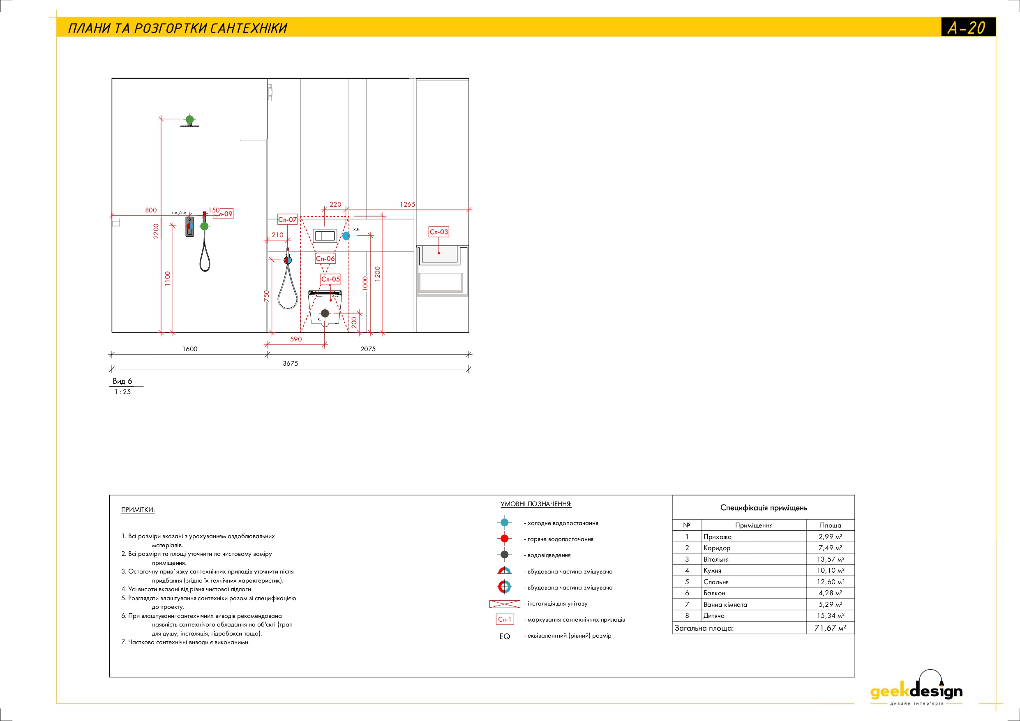
Task: Select the 1600 bottom dimension
Action: [x=190, y=349]
